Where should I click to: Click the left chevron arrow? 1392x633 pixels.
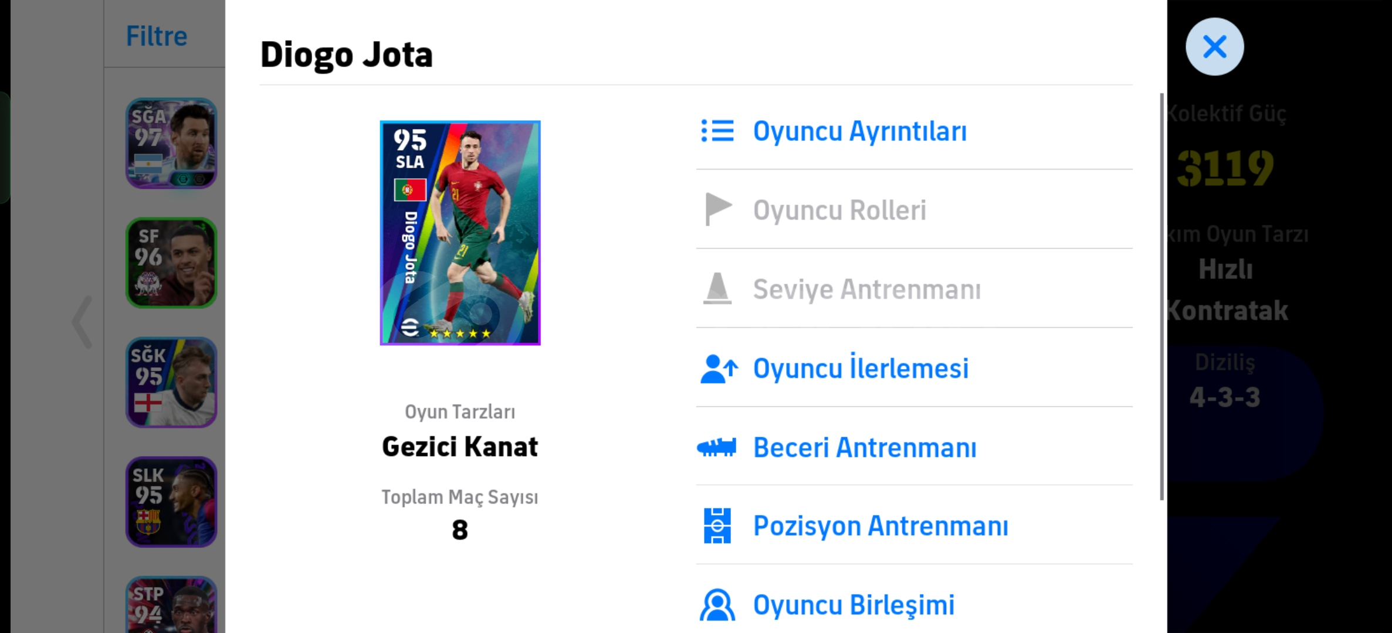82,322
